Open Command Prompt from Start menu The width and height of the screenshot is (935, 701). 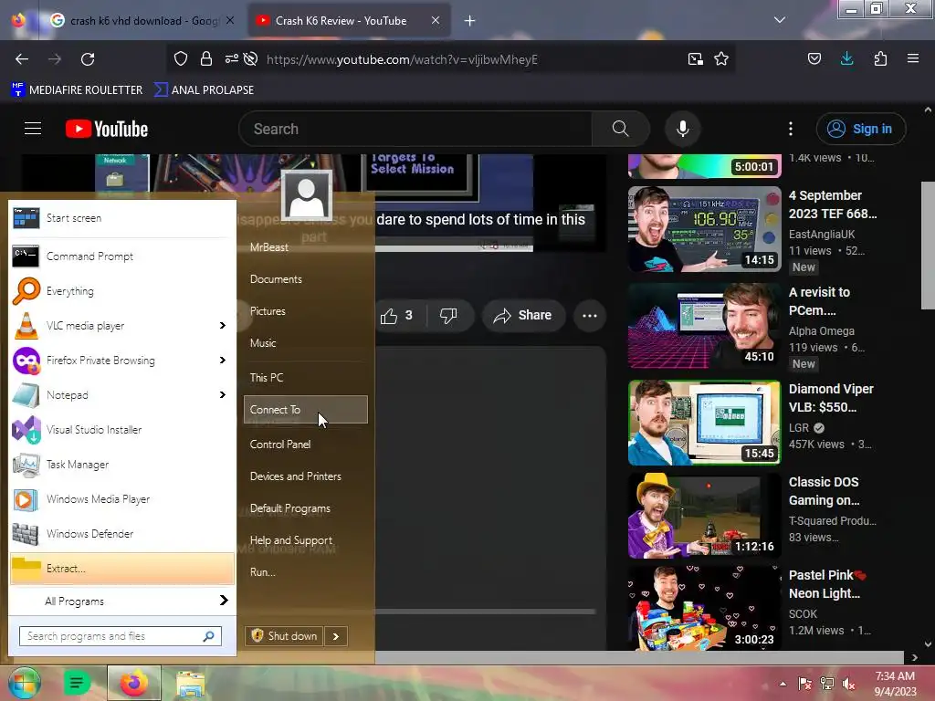point(122,256)
